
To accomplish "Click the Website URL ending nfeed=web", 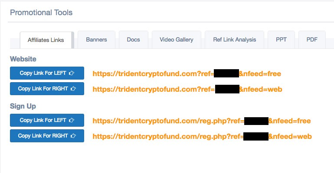I will 187,90.
